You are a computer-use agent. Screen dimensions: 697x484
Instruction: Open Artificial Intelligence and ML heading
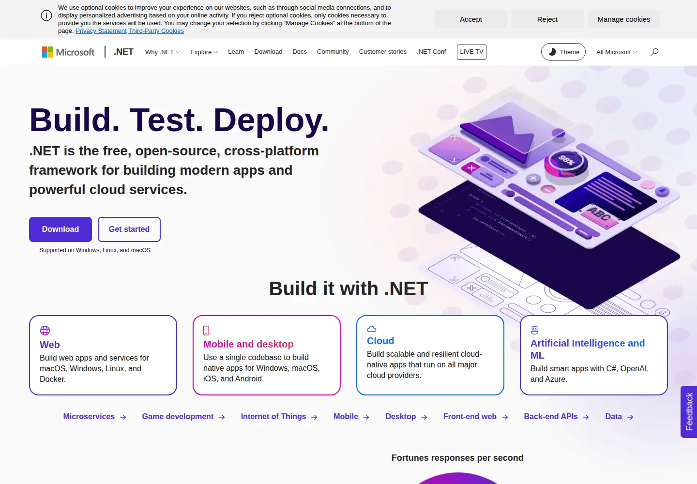588,349
